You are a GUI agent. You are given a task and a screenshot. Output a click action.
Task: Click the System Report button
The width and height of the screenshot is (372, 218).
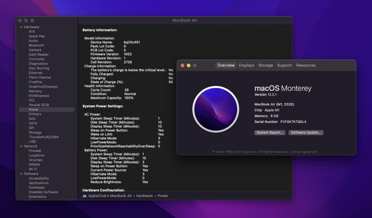tap(270, 133)
